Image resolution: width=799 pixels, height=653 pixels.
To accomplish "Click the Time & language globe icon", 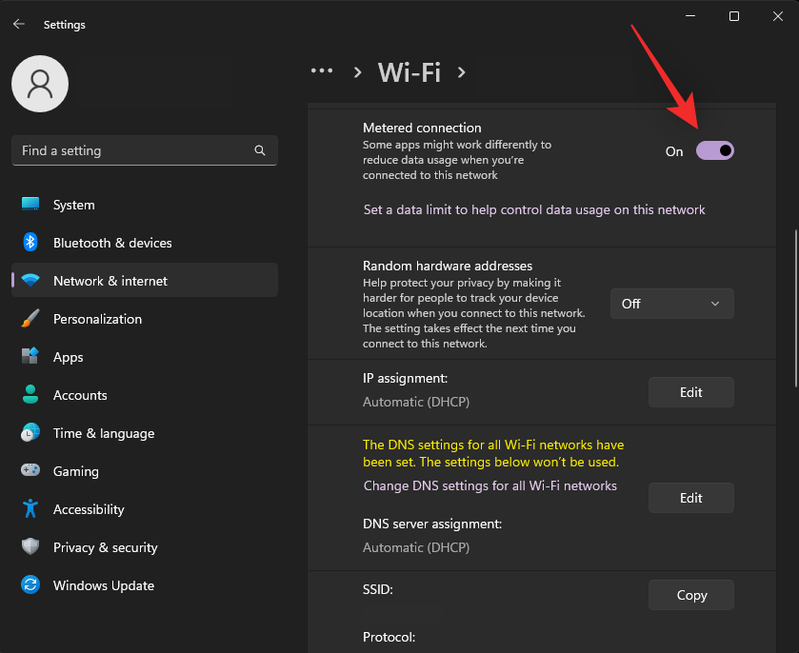I will 30,433.
